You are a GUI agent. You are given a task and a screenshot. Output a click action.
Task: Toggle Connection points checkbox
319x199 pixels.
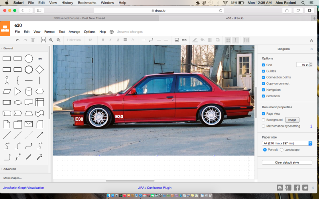pos(264,77)
